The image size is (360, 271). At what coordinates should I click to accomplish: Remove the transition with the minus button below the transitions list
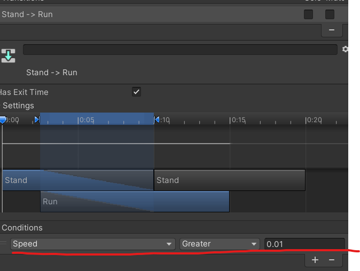(332, 30)
